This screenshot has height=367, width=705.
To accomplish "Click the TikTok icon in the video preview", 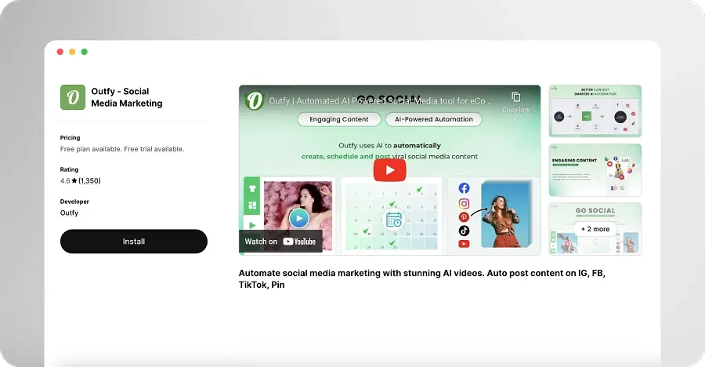I will 464,231.
